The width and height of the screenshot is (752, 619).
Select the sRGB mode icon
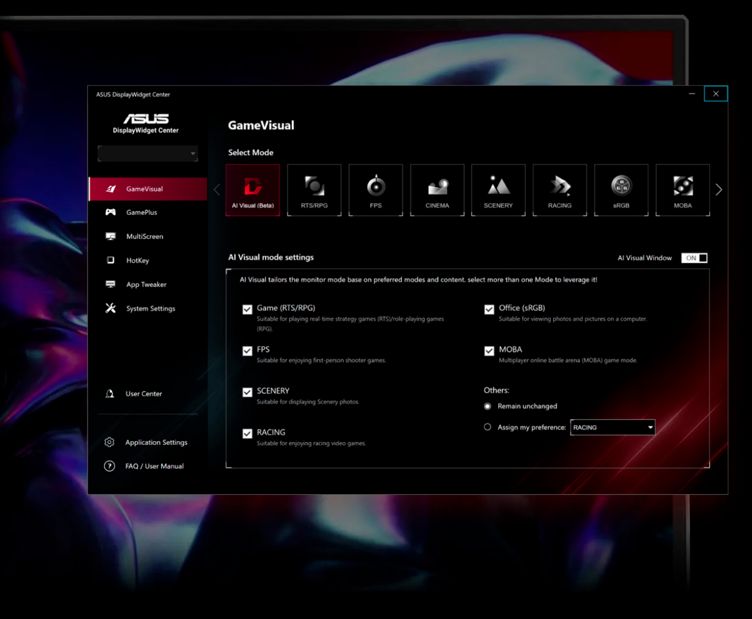621,190
